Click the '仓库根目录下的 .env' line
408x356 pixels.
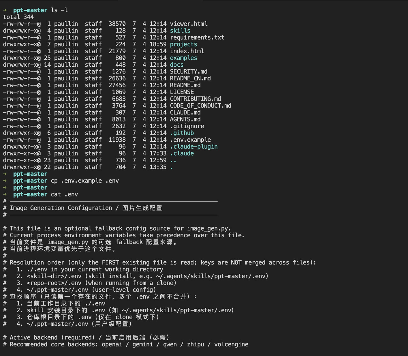(x=81, y=317)
